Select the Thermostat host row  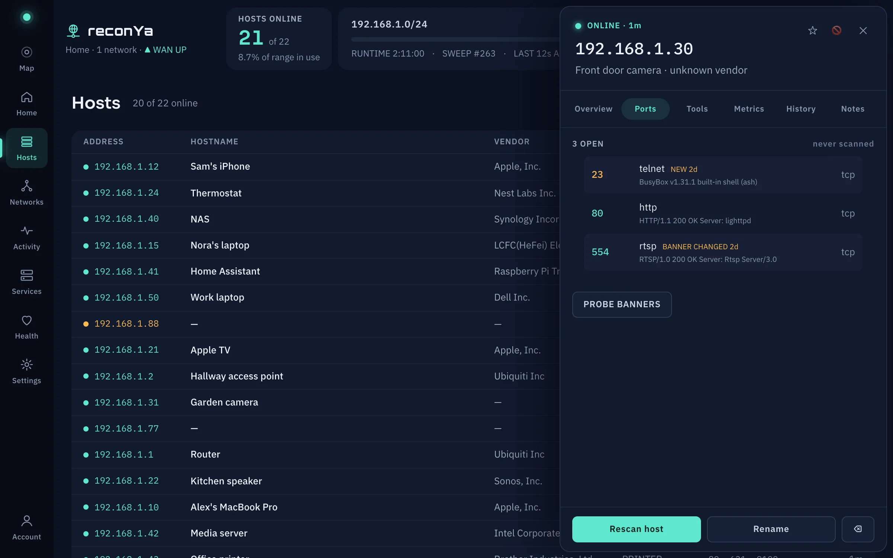[316, 193]
